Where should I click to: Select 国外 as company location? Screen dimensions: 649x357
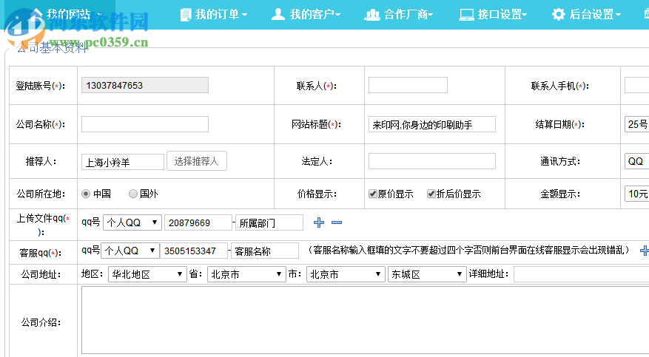(x=133, y=194)
